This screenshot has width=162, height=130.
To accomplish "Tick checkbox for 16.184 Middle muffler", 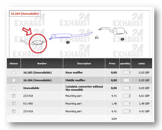I will coord(14,80).
